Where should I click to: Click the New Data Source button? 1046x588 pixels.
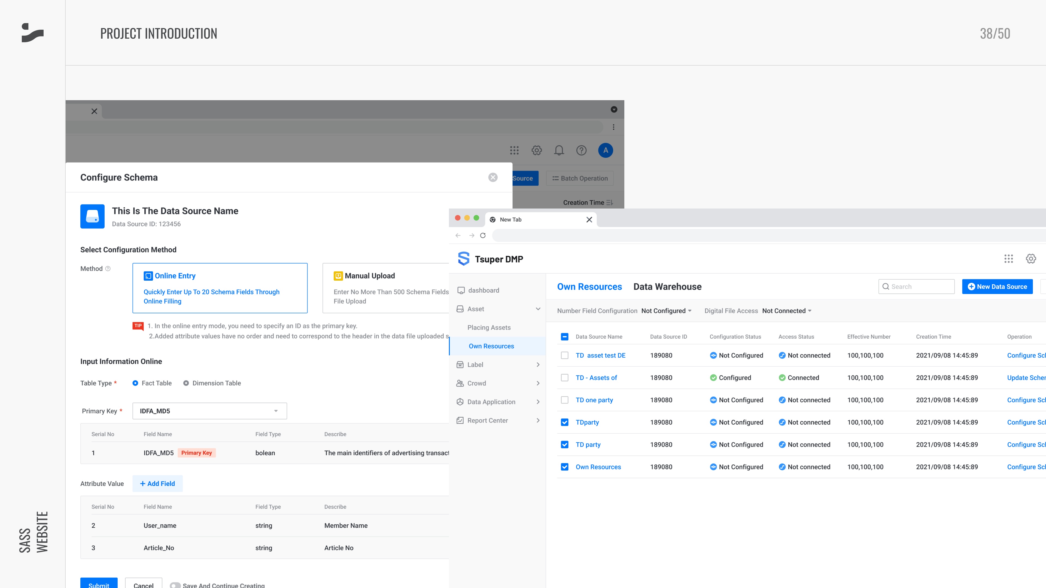coord(997,286)
